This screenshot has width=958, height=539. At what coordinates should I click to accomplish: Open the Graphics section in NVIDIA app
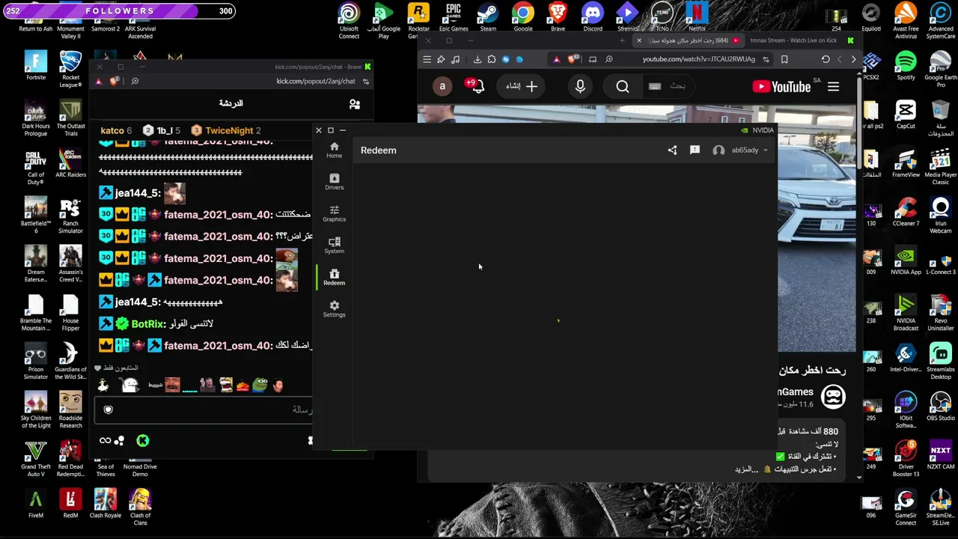coord(334,213)
